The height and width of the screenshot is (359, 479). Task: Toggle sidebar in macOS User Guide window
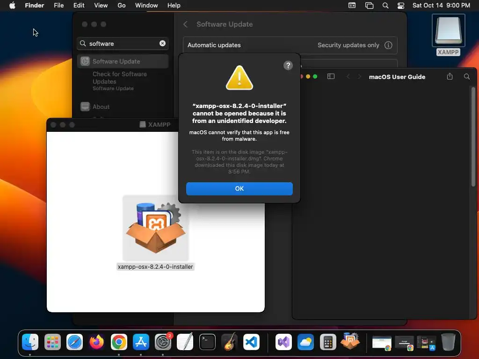coord(331,76)
